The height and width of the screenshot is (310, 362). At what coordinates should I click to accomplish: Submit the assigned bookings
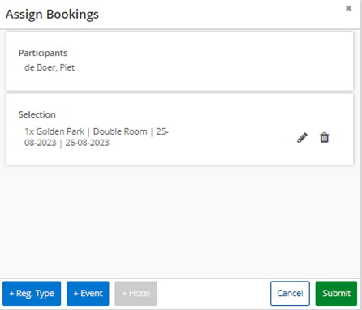(x=336, y=294)
